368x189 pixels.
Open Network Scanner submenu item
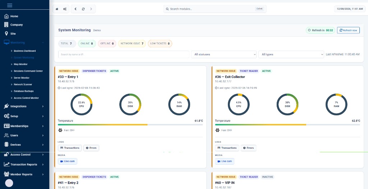[23, 84]
